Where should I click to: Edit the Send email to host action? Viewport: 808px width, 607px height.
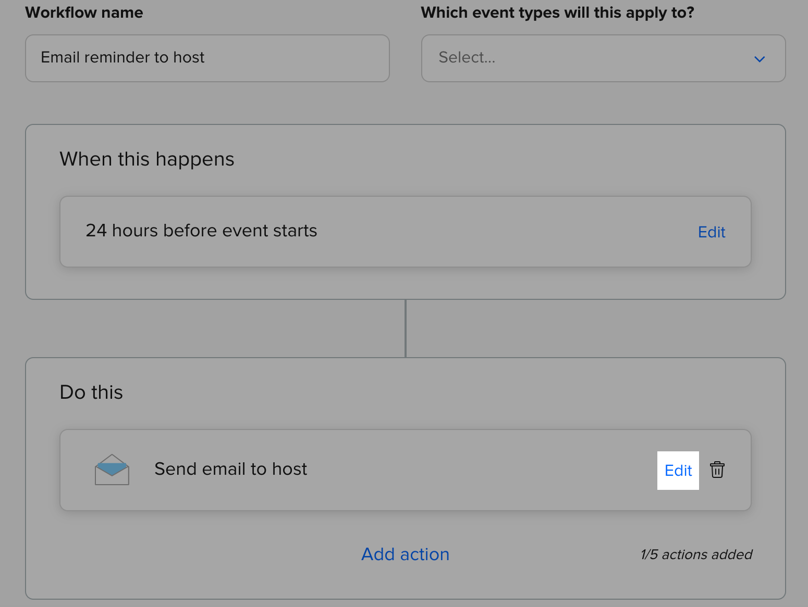coord(678,471)
